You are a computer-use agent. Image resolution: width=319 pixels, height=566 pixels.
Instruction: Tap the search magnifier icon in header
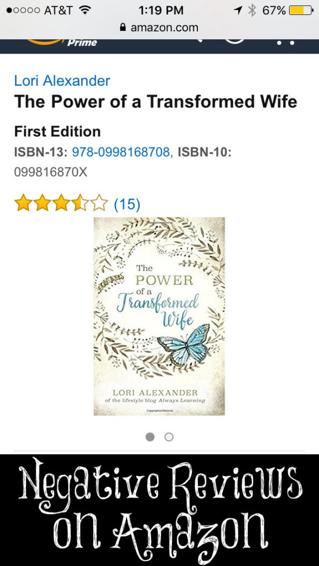pyautogui.click(x=198, y=40)
